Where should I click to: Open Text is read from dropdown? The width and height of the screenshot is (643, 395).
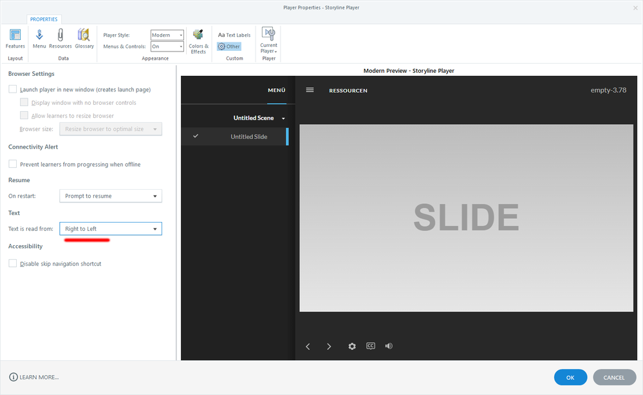110,229
